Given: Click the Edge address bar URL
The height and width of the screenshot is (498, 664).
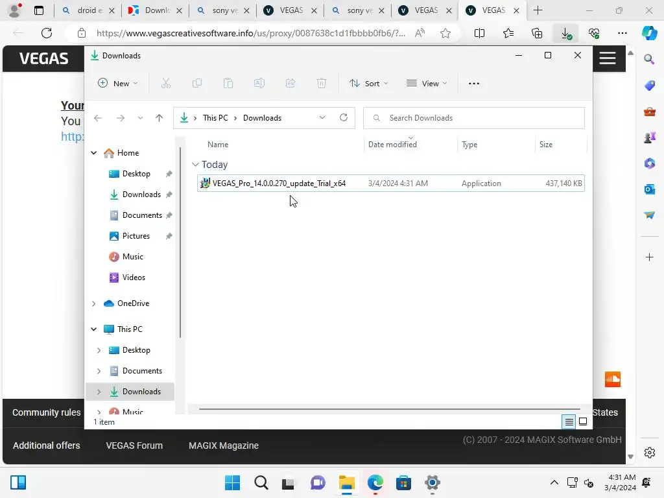Looking at the screenshot, I should click(x=251, y=33).
